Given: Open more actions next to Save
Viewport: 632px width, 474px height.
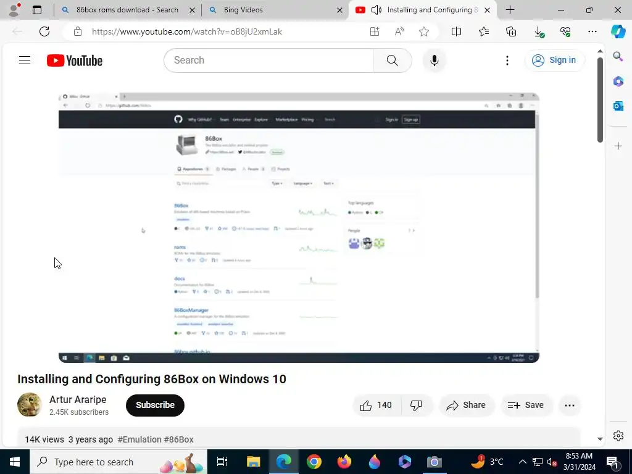Looking at the screenshot, I should (570, 405).
